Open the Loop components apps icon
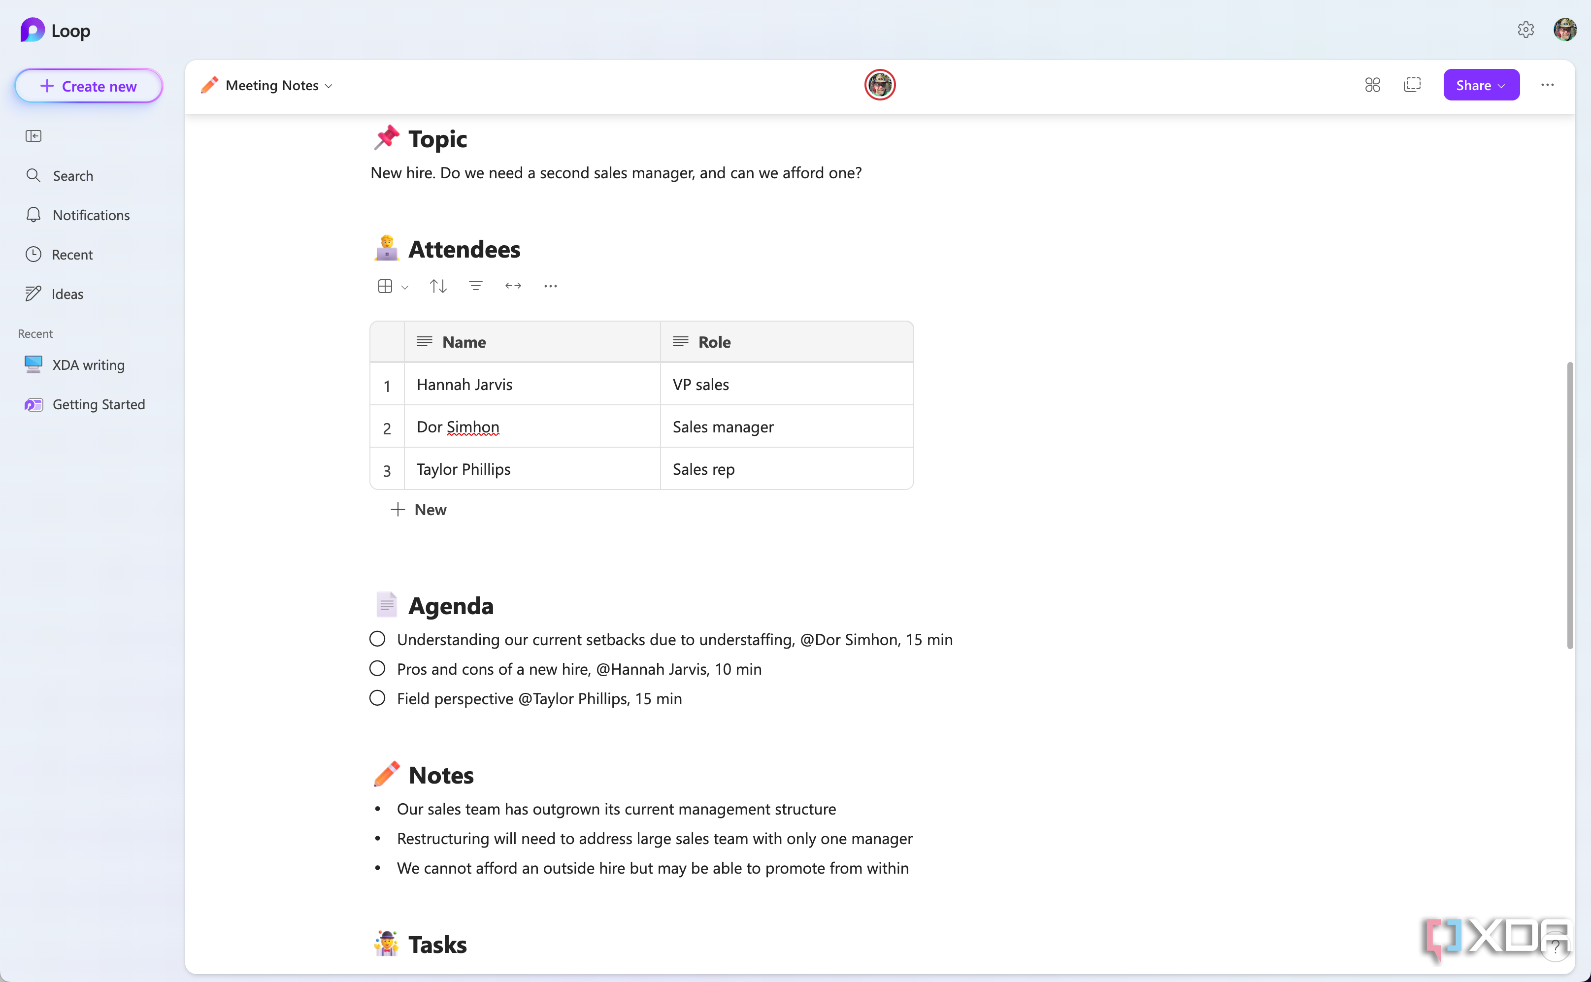The height and width of the screenshot is (982, 1591). 1373,85
